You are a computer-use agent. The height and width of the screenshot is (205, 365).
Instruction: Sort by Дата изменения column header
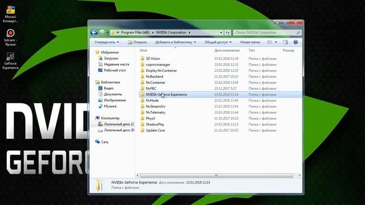pyautogui.click(x=227, y=50)
